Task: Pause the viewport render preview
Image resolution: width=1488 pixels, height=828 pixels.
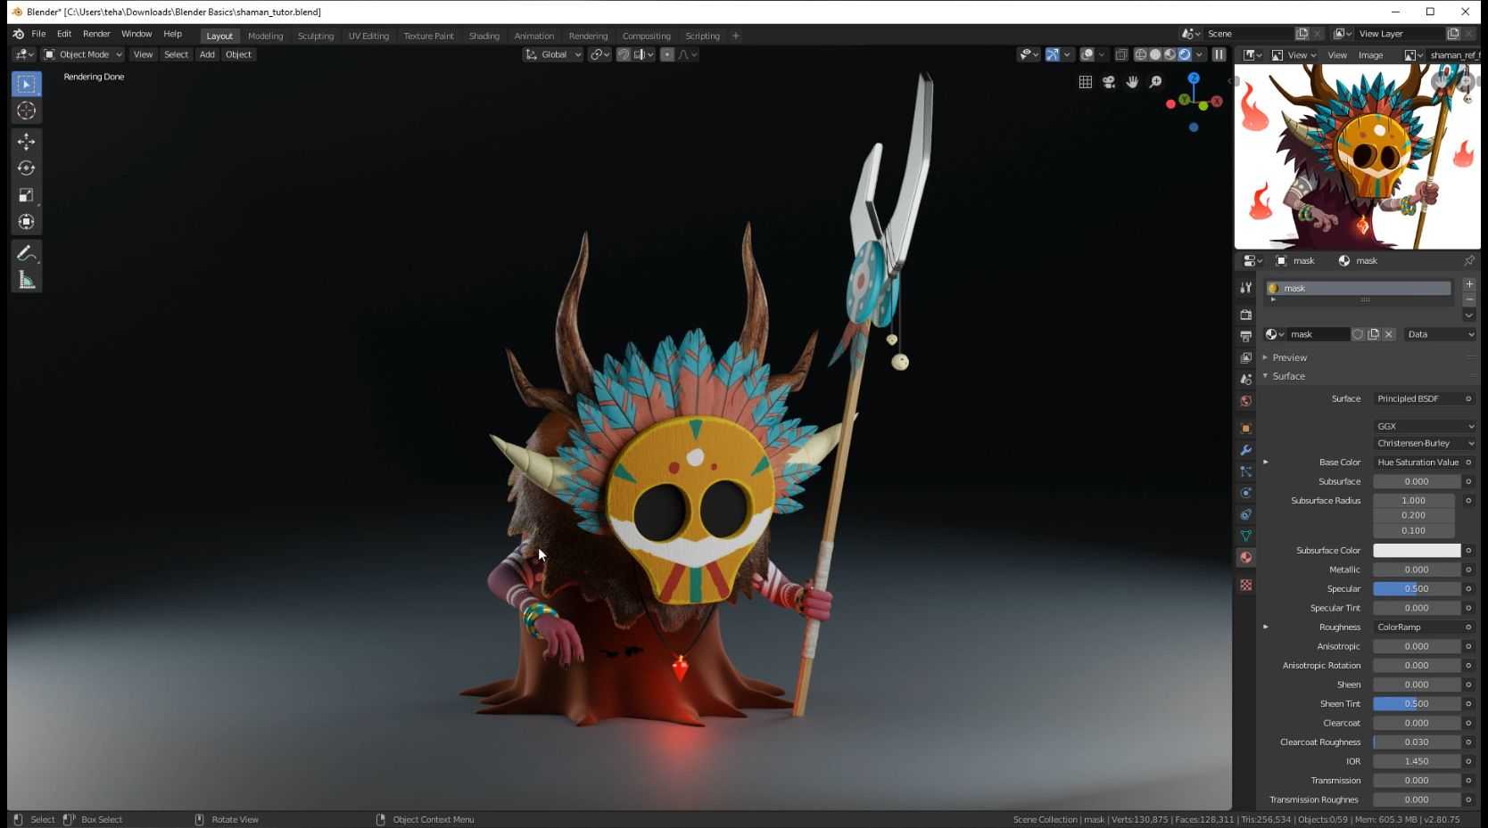Action: [1219, 54]
